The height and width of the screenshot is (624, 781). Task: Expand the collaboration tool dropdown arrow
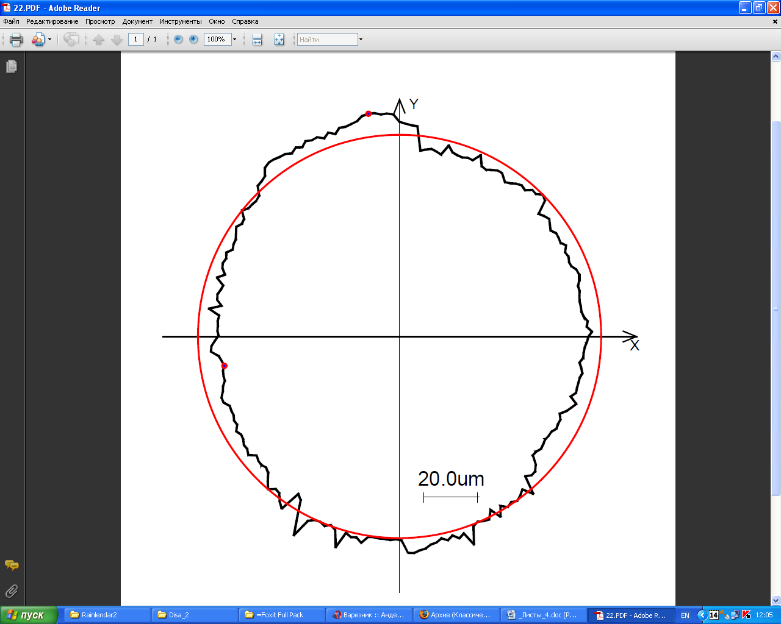[49, 40]
